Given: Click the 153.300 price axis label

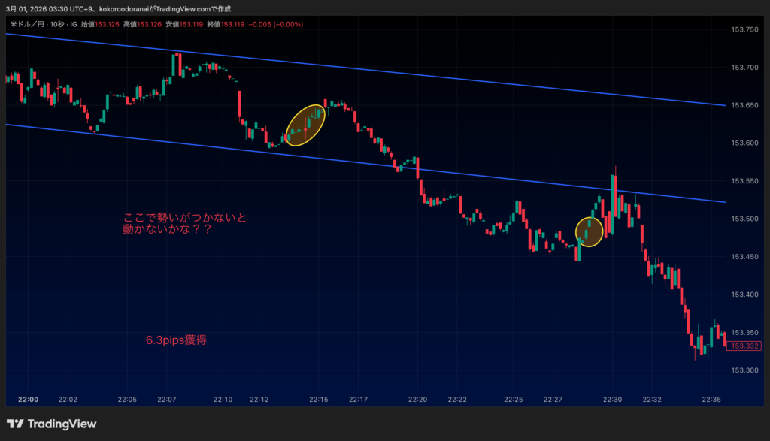Looking at the screenshot, I should tap(743, 370).
